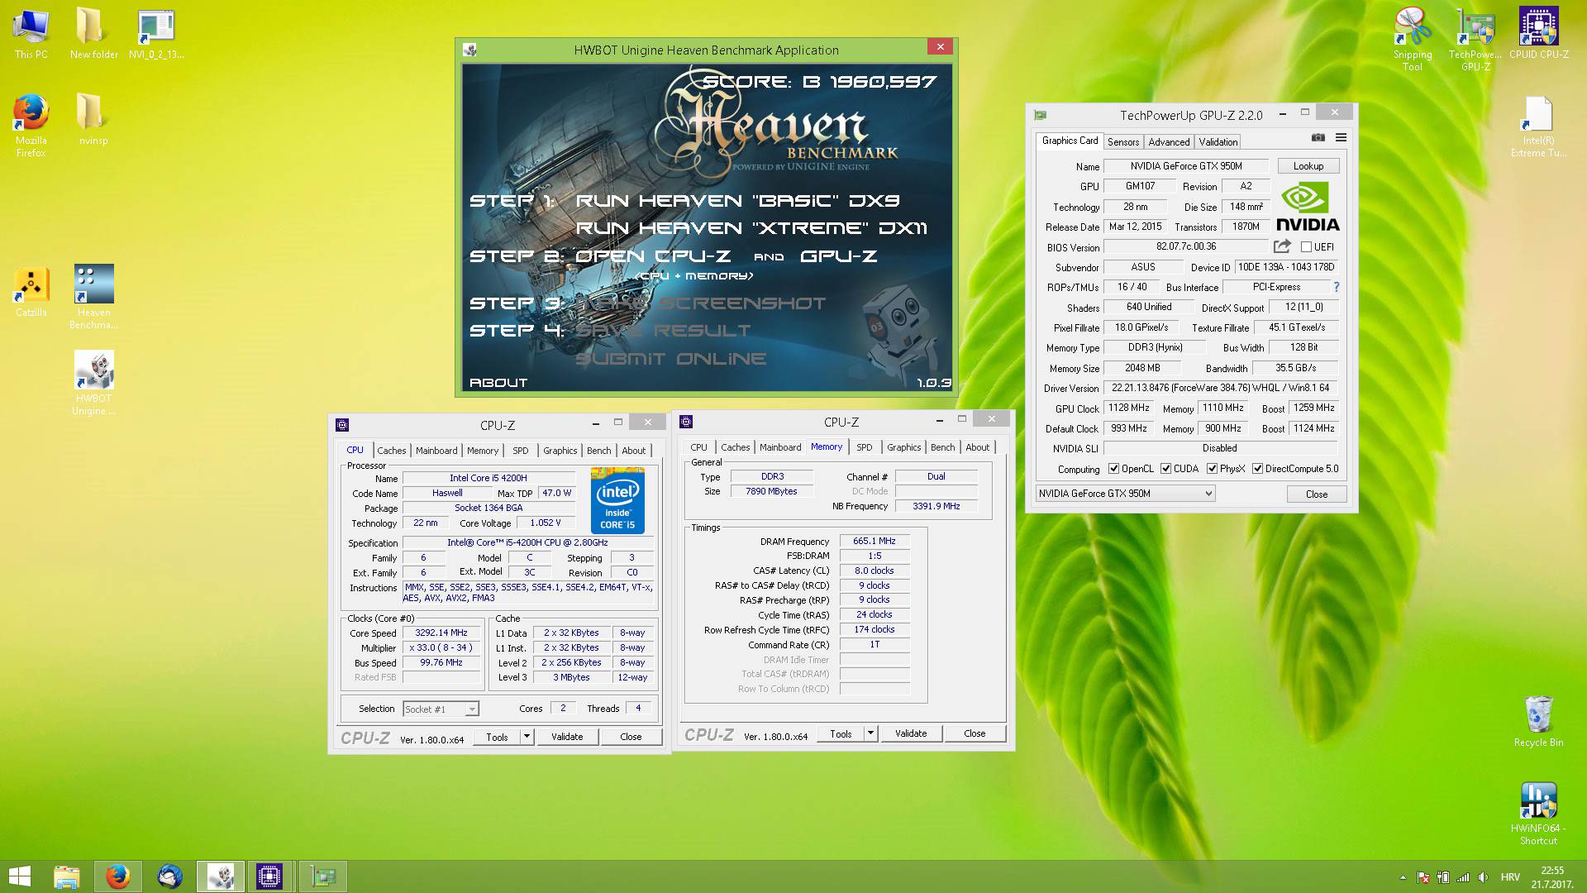Switch to Advanced tab in GPU-Z
The height and width of the screenshot is (893, 1587).
(x=1169, y=142)
